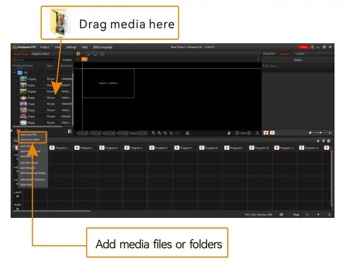
Task: Click the first monitor icon above canvas
Action: (88, 54)
